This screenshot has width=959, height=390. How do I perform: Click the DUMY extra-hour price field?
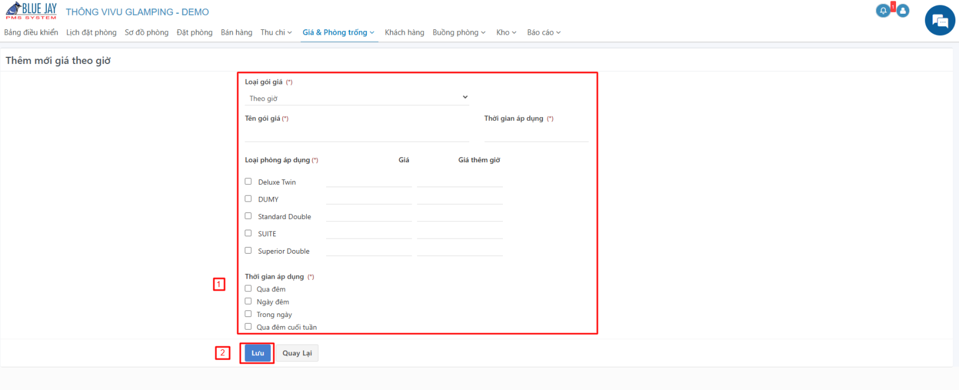pyautogui.click(x=460, y=198)
